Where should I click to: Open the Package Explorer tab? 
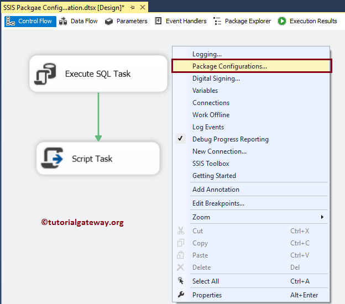[x=242, y=21]
